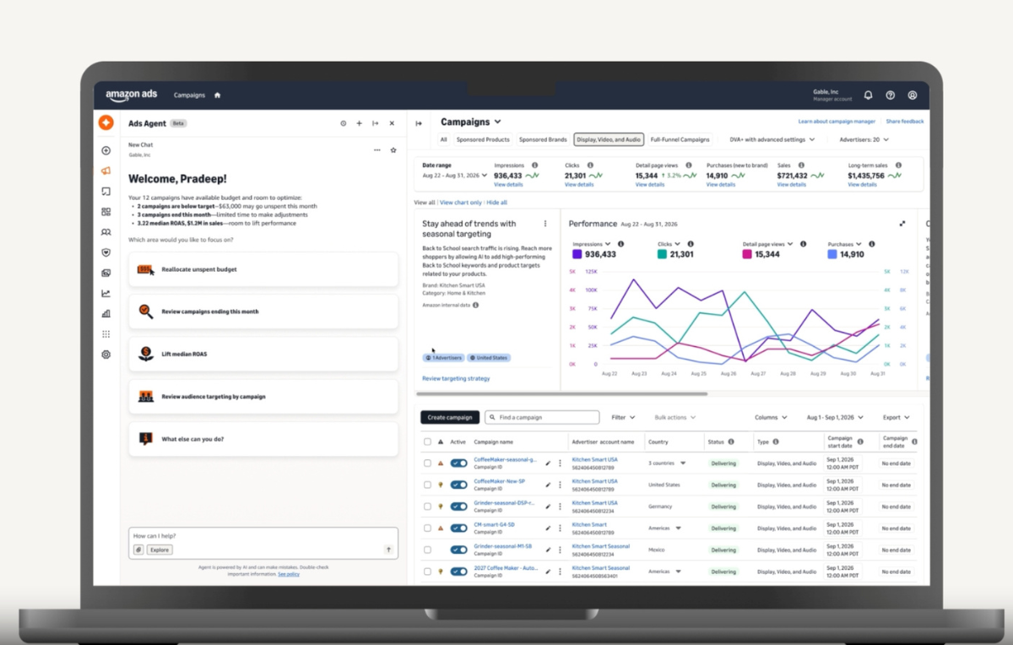Select all campaigns with header checkbox
The image size is (1013, 645).
coord(427,442)
